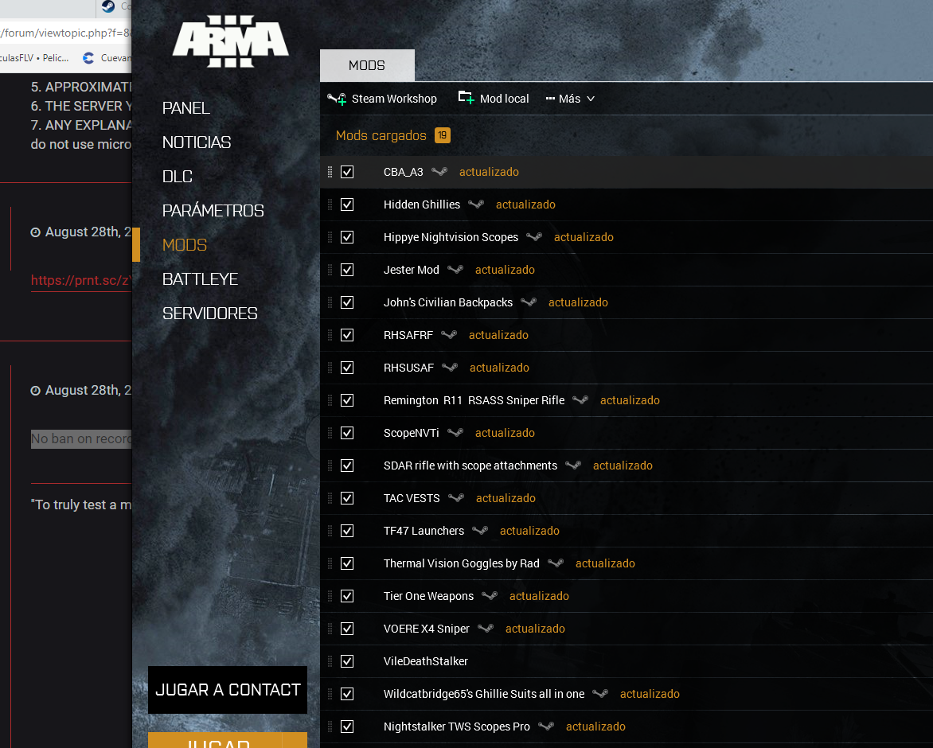This screenshot has height=748, width=933.
Task: Open the MODS tab
Action: 367,65
